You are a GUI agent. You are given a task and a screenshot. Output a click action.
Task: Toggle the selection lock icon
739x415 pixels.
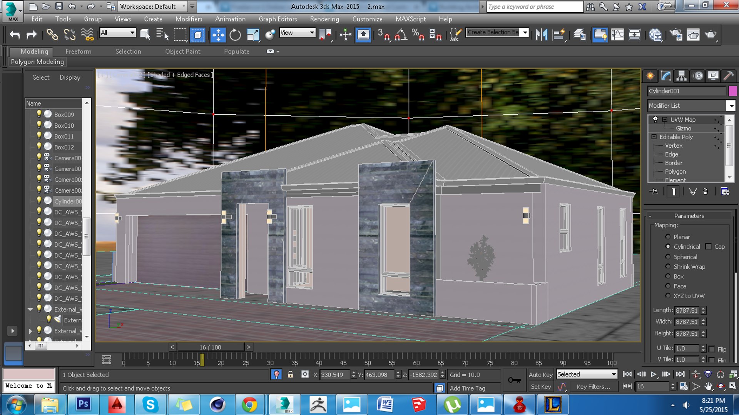pos(291,374)
